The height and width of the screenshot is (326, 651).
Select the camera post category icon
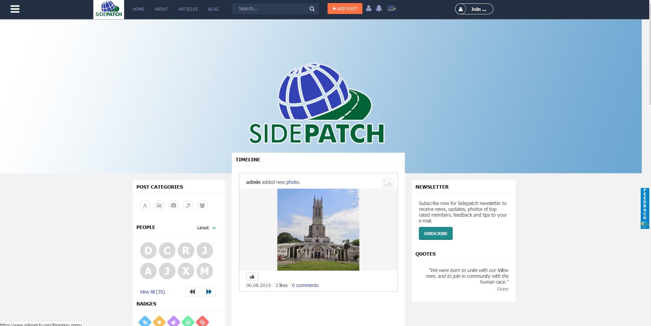[174, 205]
